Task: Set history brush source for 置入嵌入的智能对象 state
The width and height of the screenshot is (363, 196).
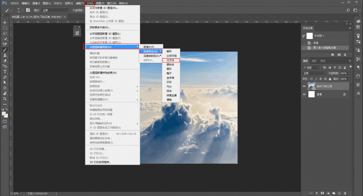Action: click(303, 48)
